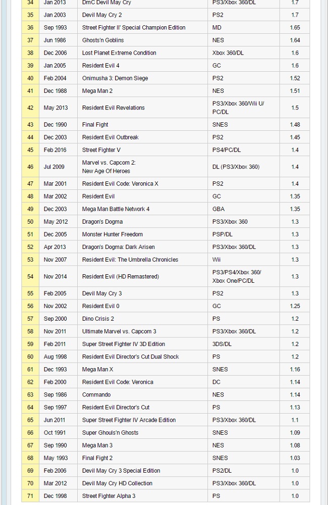Click 'Resident Evil: The Umbrella Chronicles' title
The width and height of the screenshot is (328, 505).
tap(130, 260)
